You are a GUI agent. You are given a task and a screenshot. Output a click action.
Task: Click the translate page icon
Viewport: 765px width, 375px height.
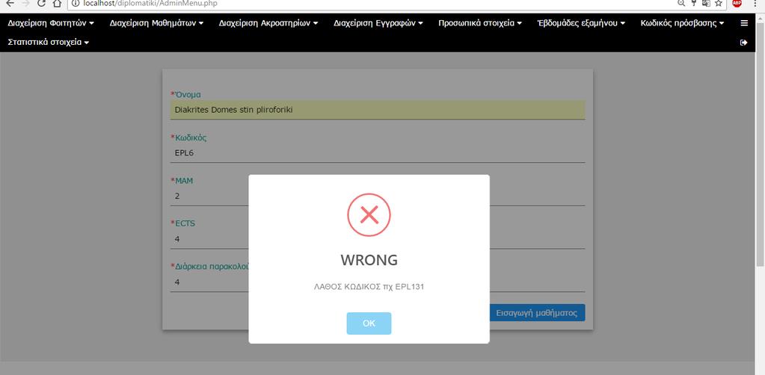(706, 3)
